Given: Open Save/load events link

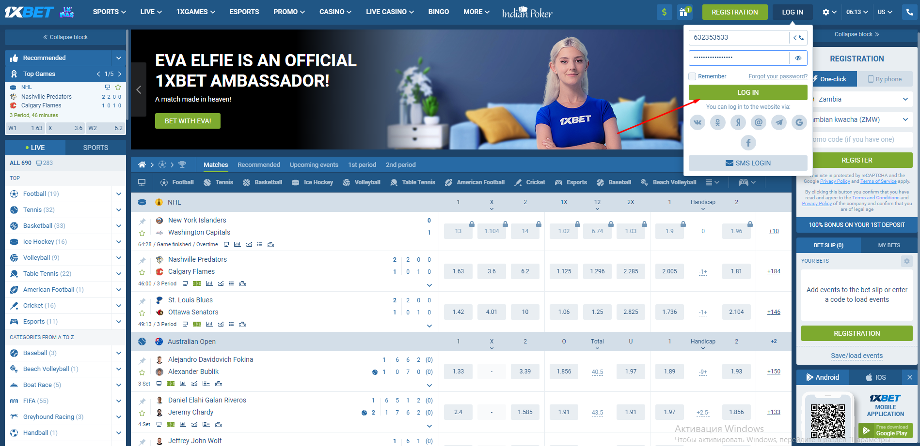Looking at the screenshot, I should (x=857, y=356).
